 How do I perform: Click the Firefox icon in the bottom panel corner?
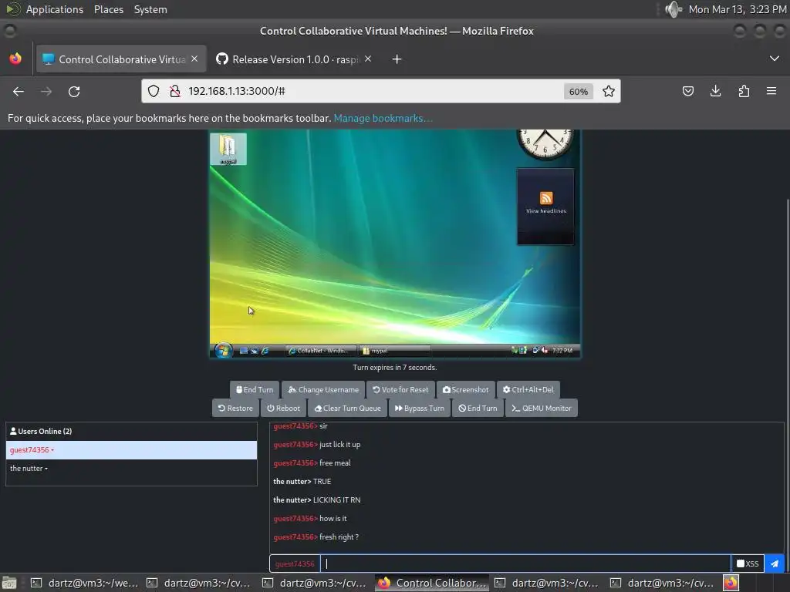point(731,583)
